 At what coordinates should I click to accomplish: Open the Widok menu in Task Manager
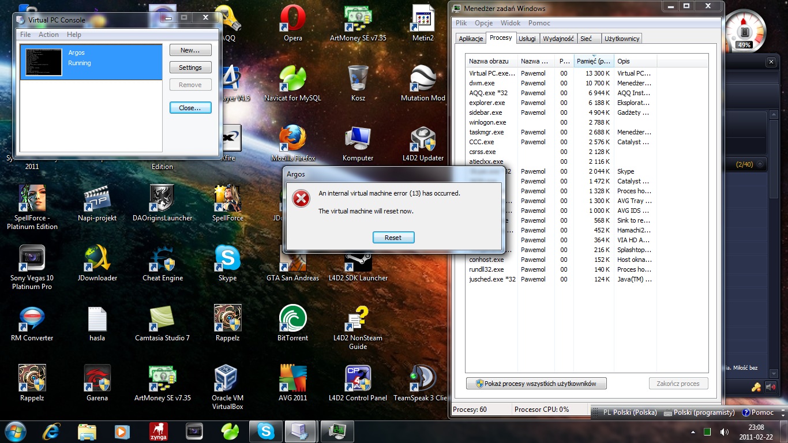(511, 23)
